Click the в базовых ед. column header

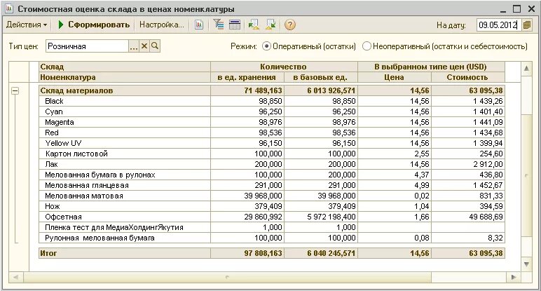pos(320,77)
